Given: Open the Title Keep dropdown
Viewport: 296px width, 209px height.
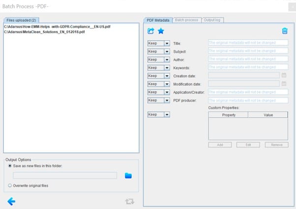Looking at the screenshot, I should pyautogui.click(x=167, y=43).
